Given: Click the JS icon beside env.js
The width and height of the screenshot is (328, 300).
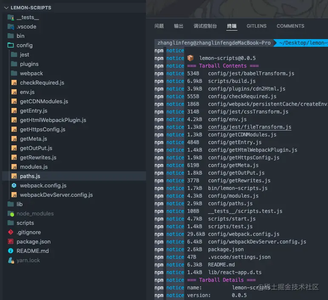Looking at the screenshot, I should click(14, 92).
